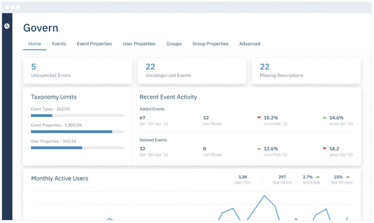Click the Govern page title
Image resolution: width=374 pixels, height=223 pixels.
[41, 28]
